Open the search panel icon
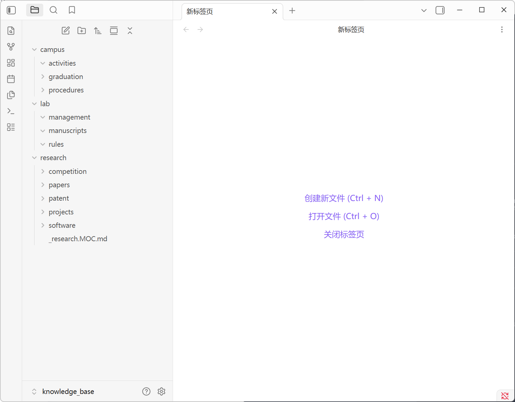515x402 pixels. (x=53, y=10)
